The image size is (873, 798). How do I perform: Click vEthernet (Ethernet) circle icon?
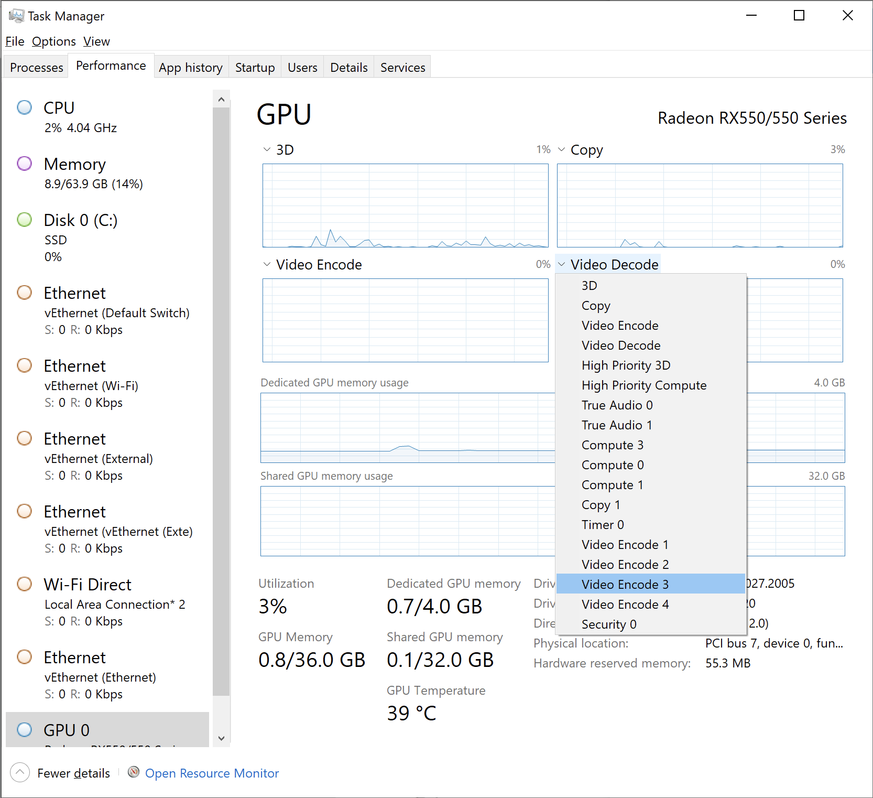click(x=25, y=657)
